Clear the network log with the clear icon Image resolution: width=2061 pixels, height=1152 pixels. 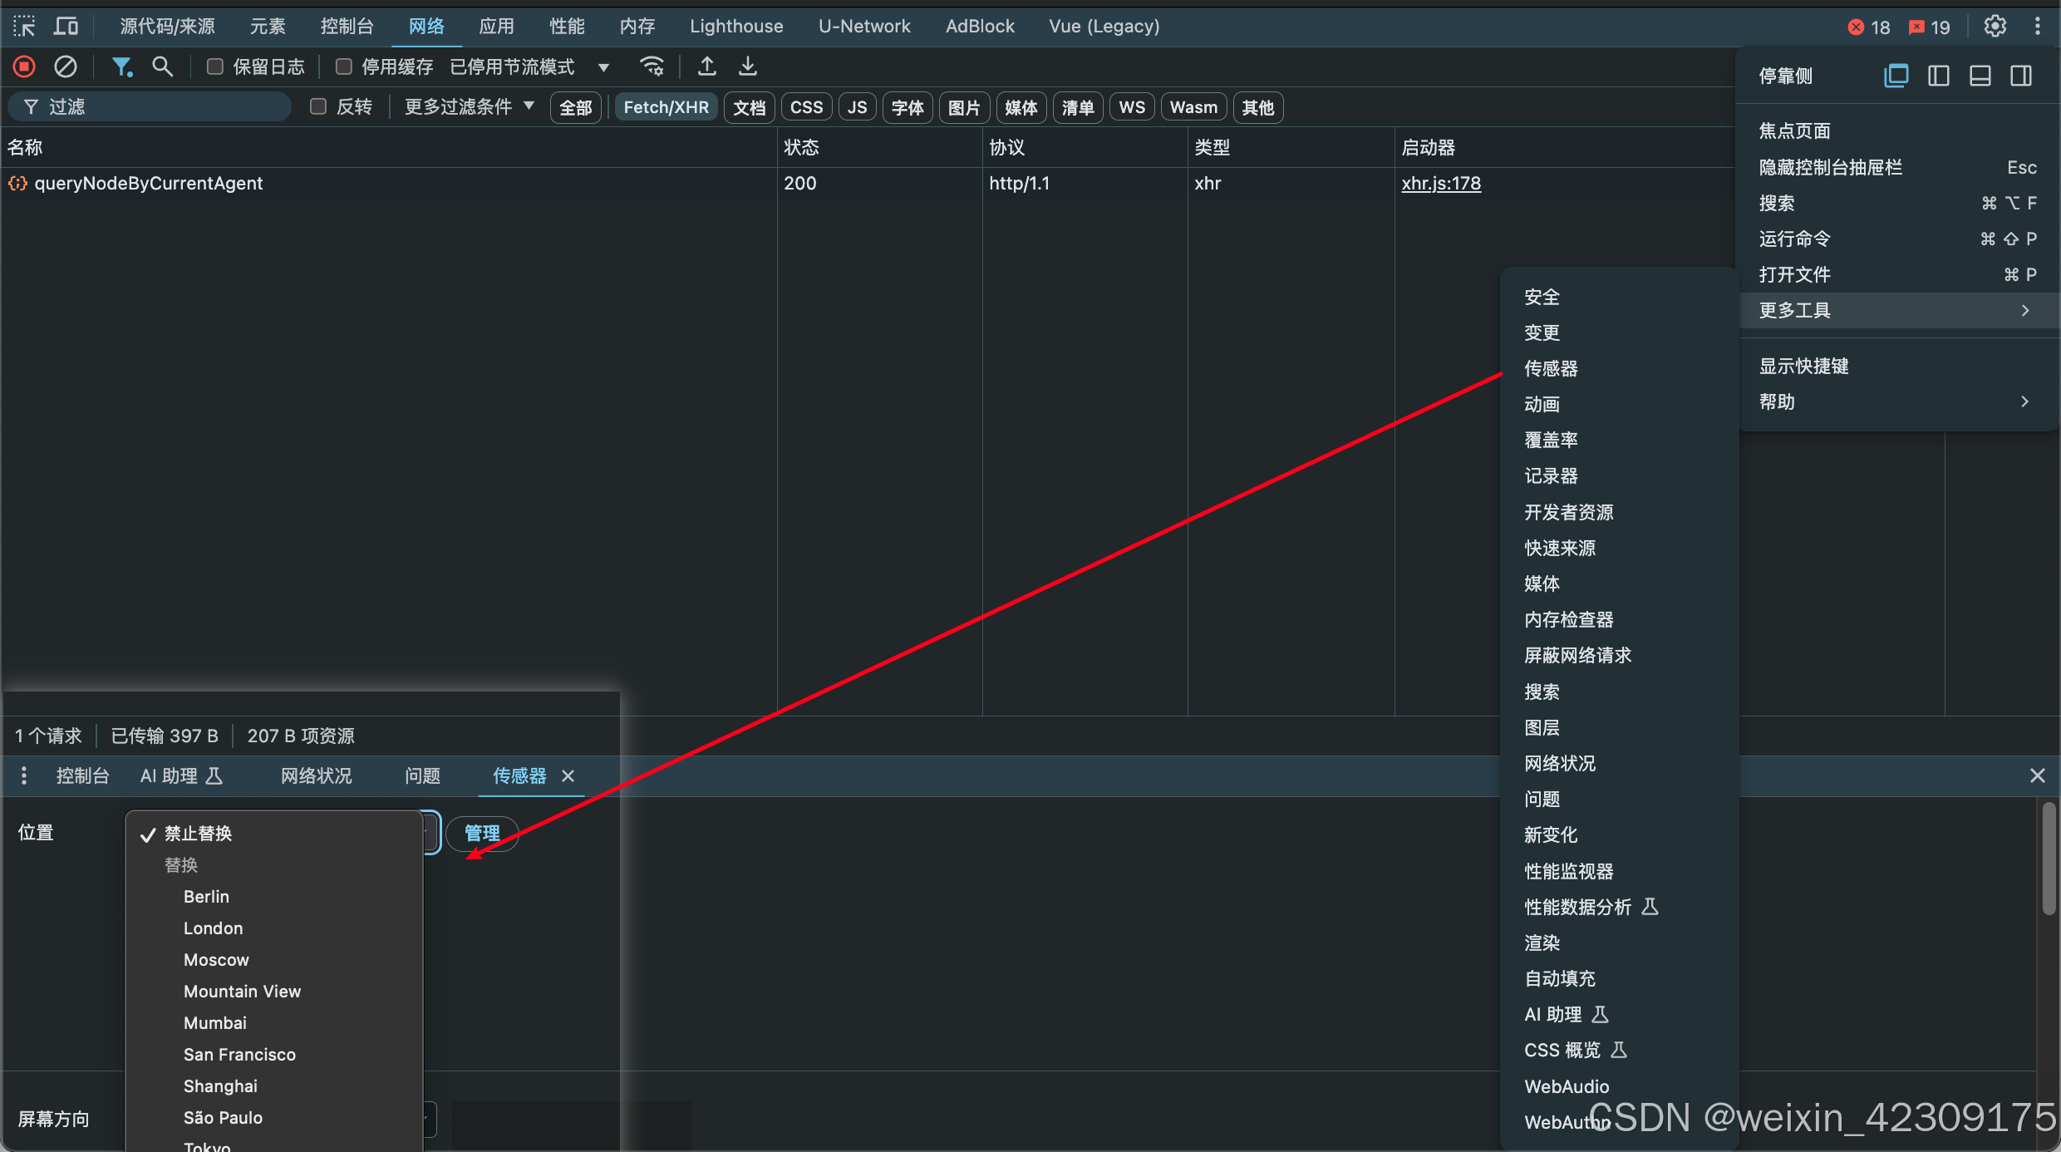tap(66, 66)
